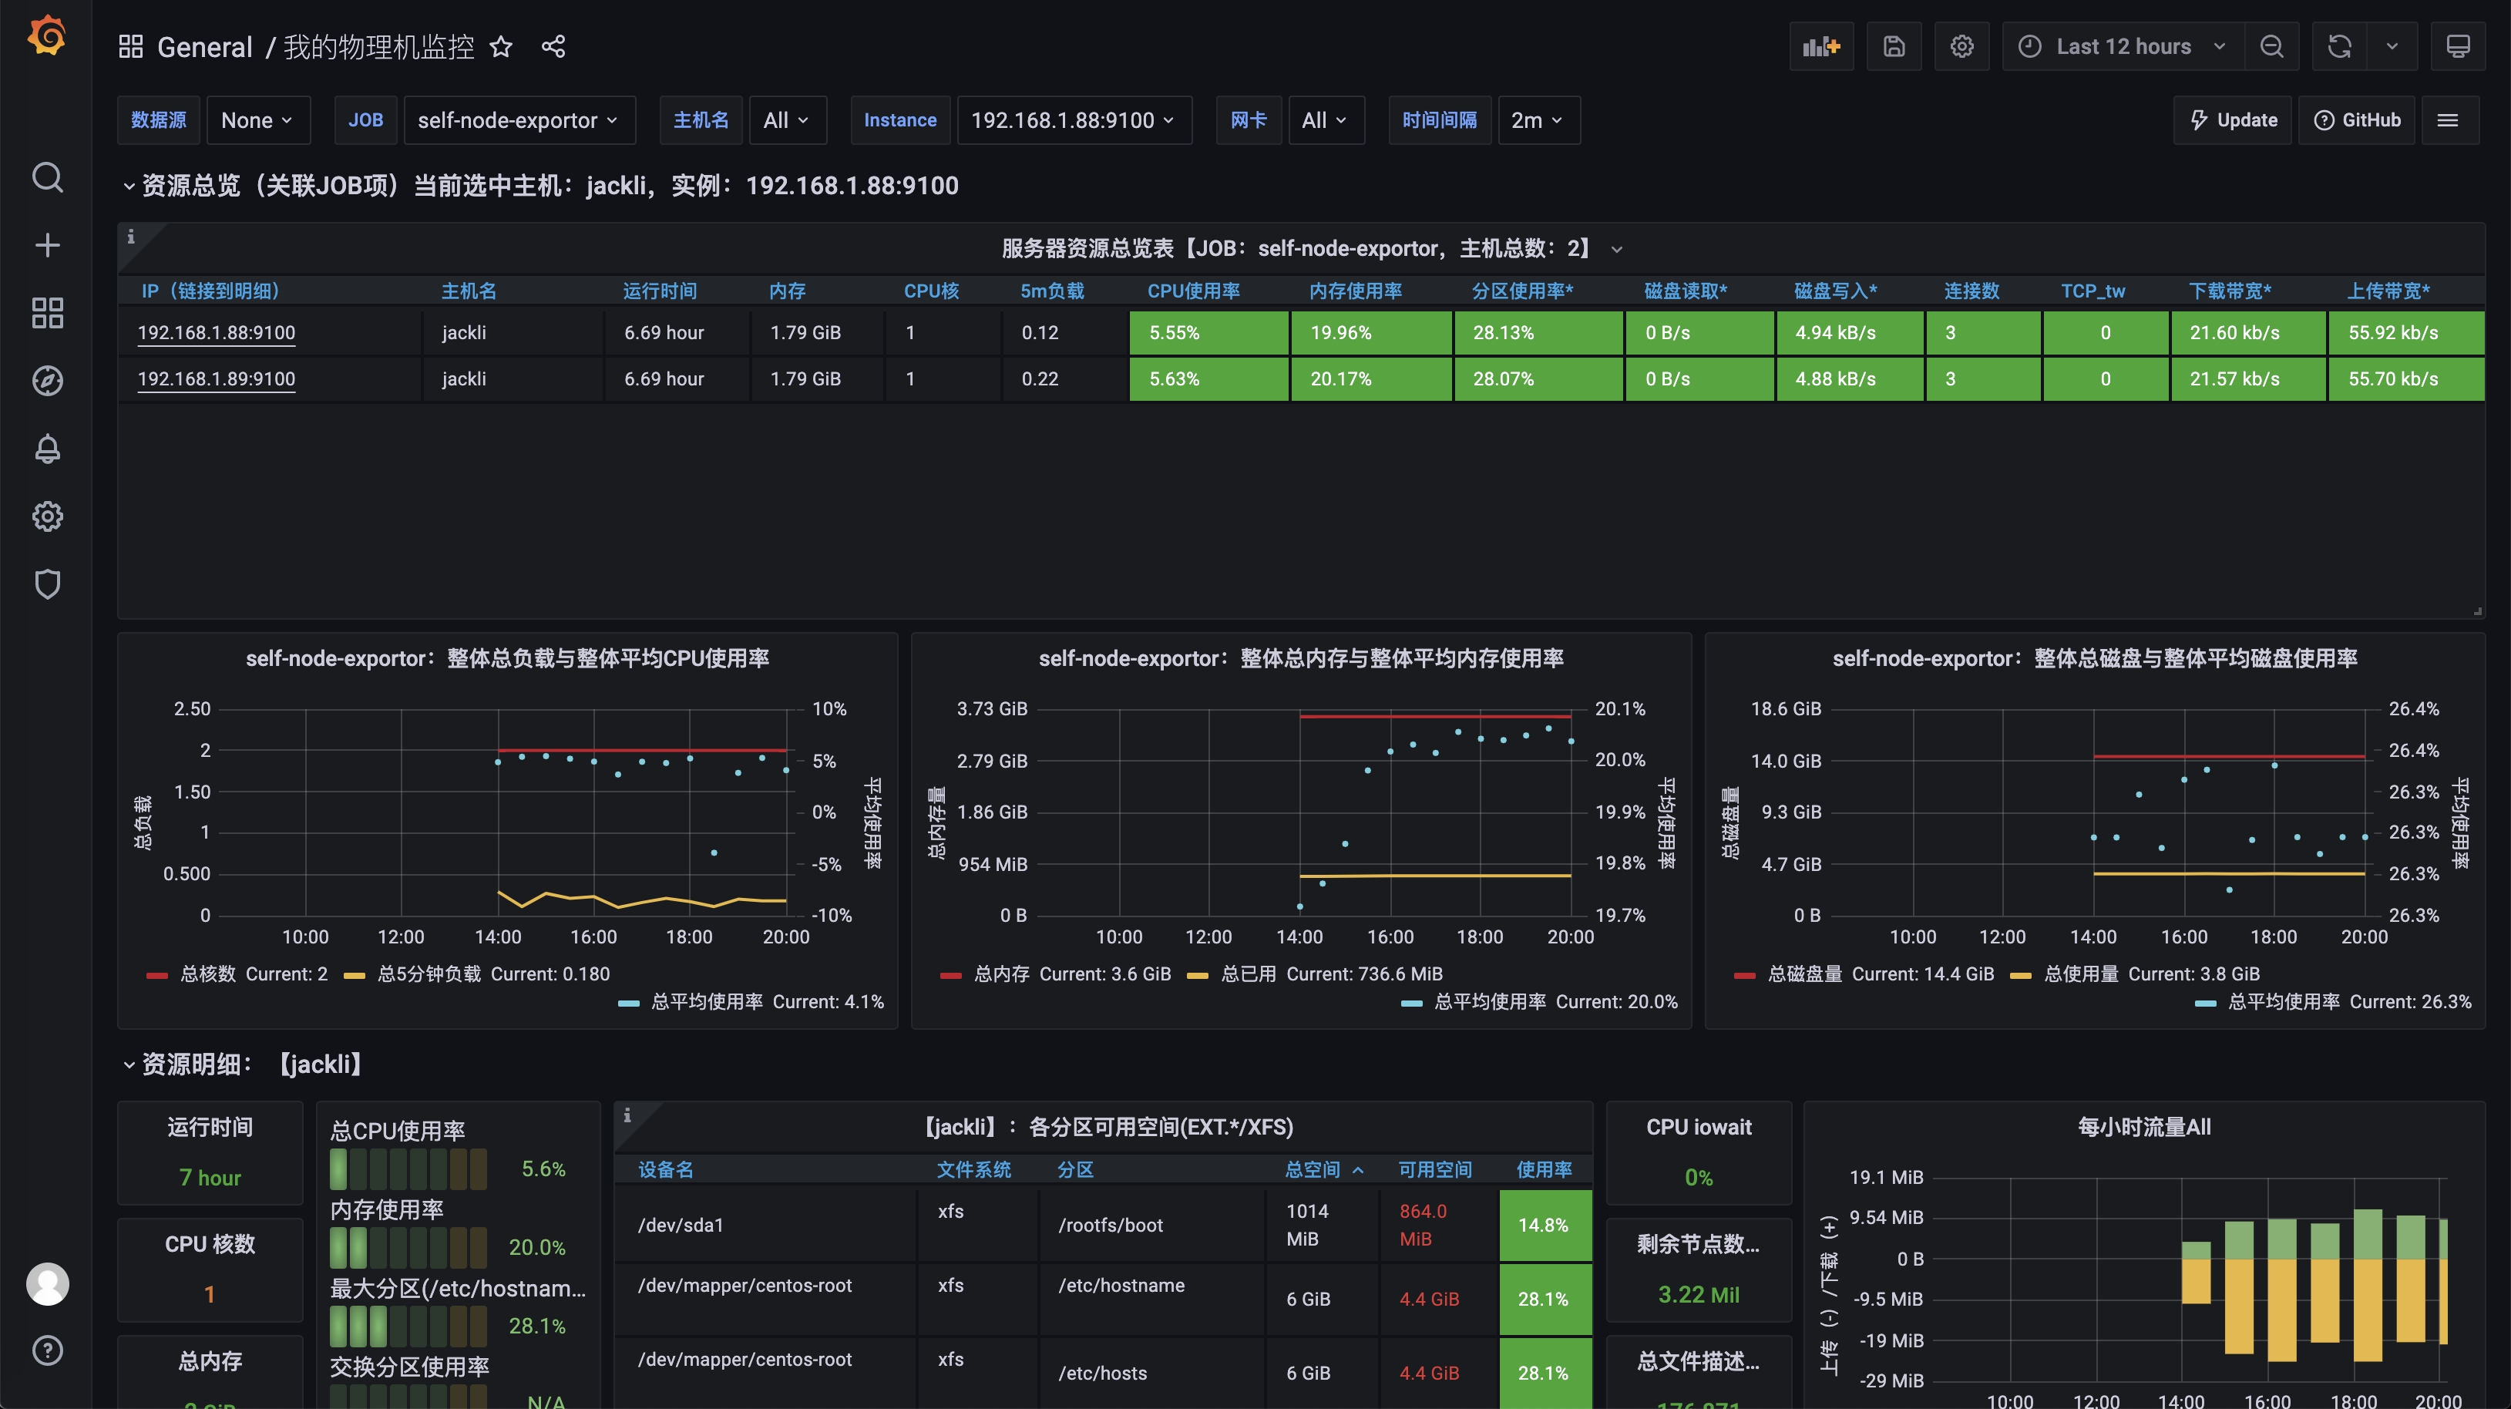Screen dimensions: 2511x1409
Task: Click the General breadcrumb link
Action: [x=205, y=47]
